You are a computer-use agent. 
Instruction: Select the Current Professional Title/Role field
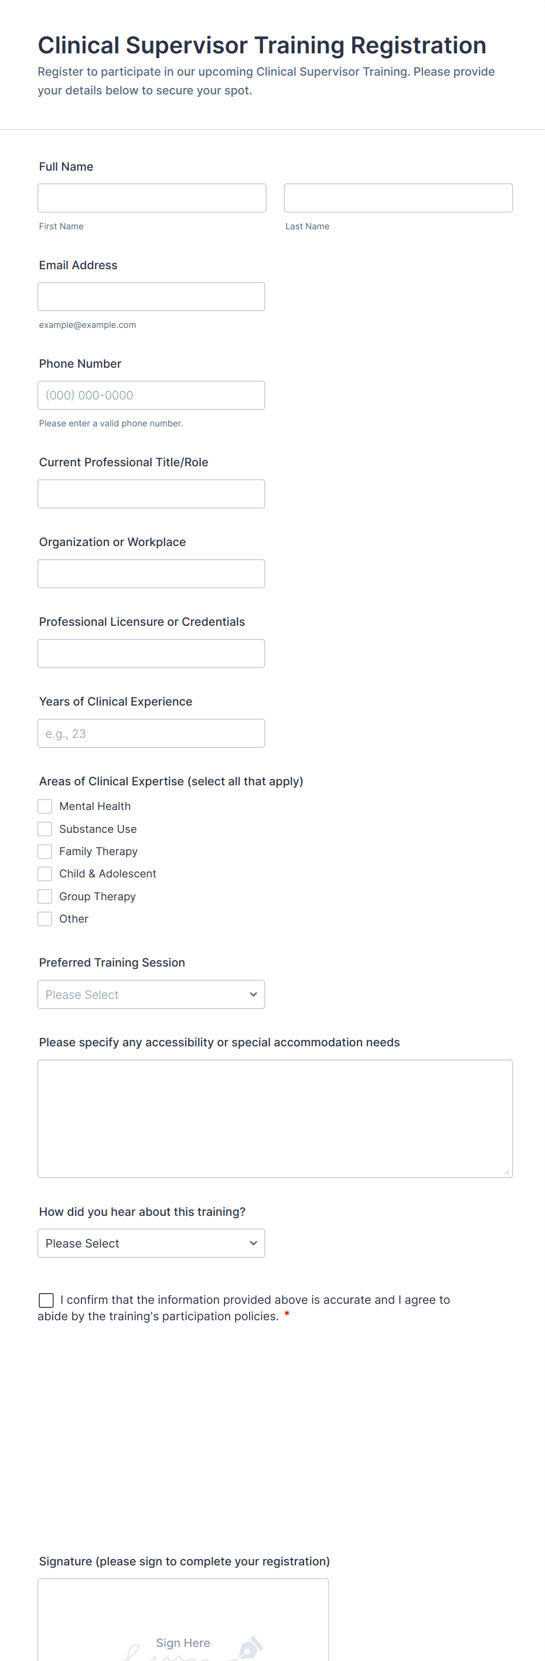tap(151, 494)
